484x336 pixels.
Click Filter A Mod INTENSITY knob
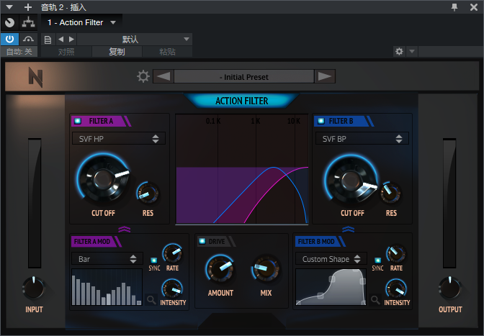click(172, 289)
